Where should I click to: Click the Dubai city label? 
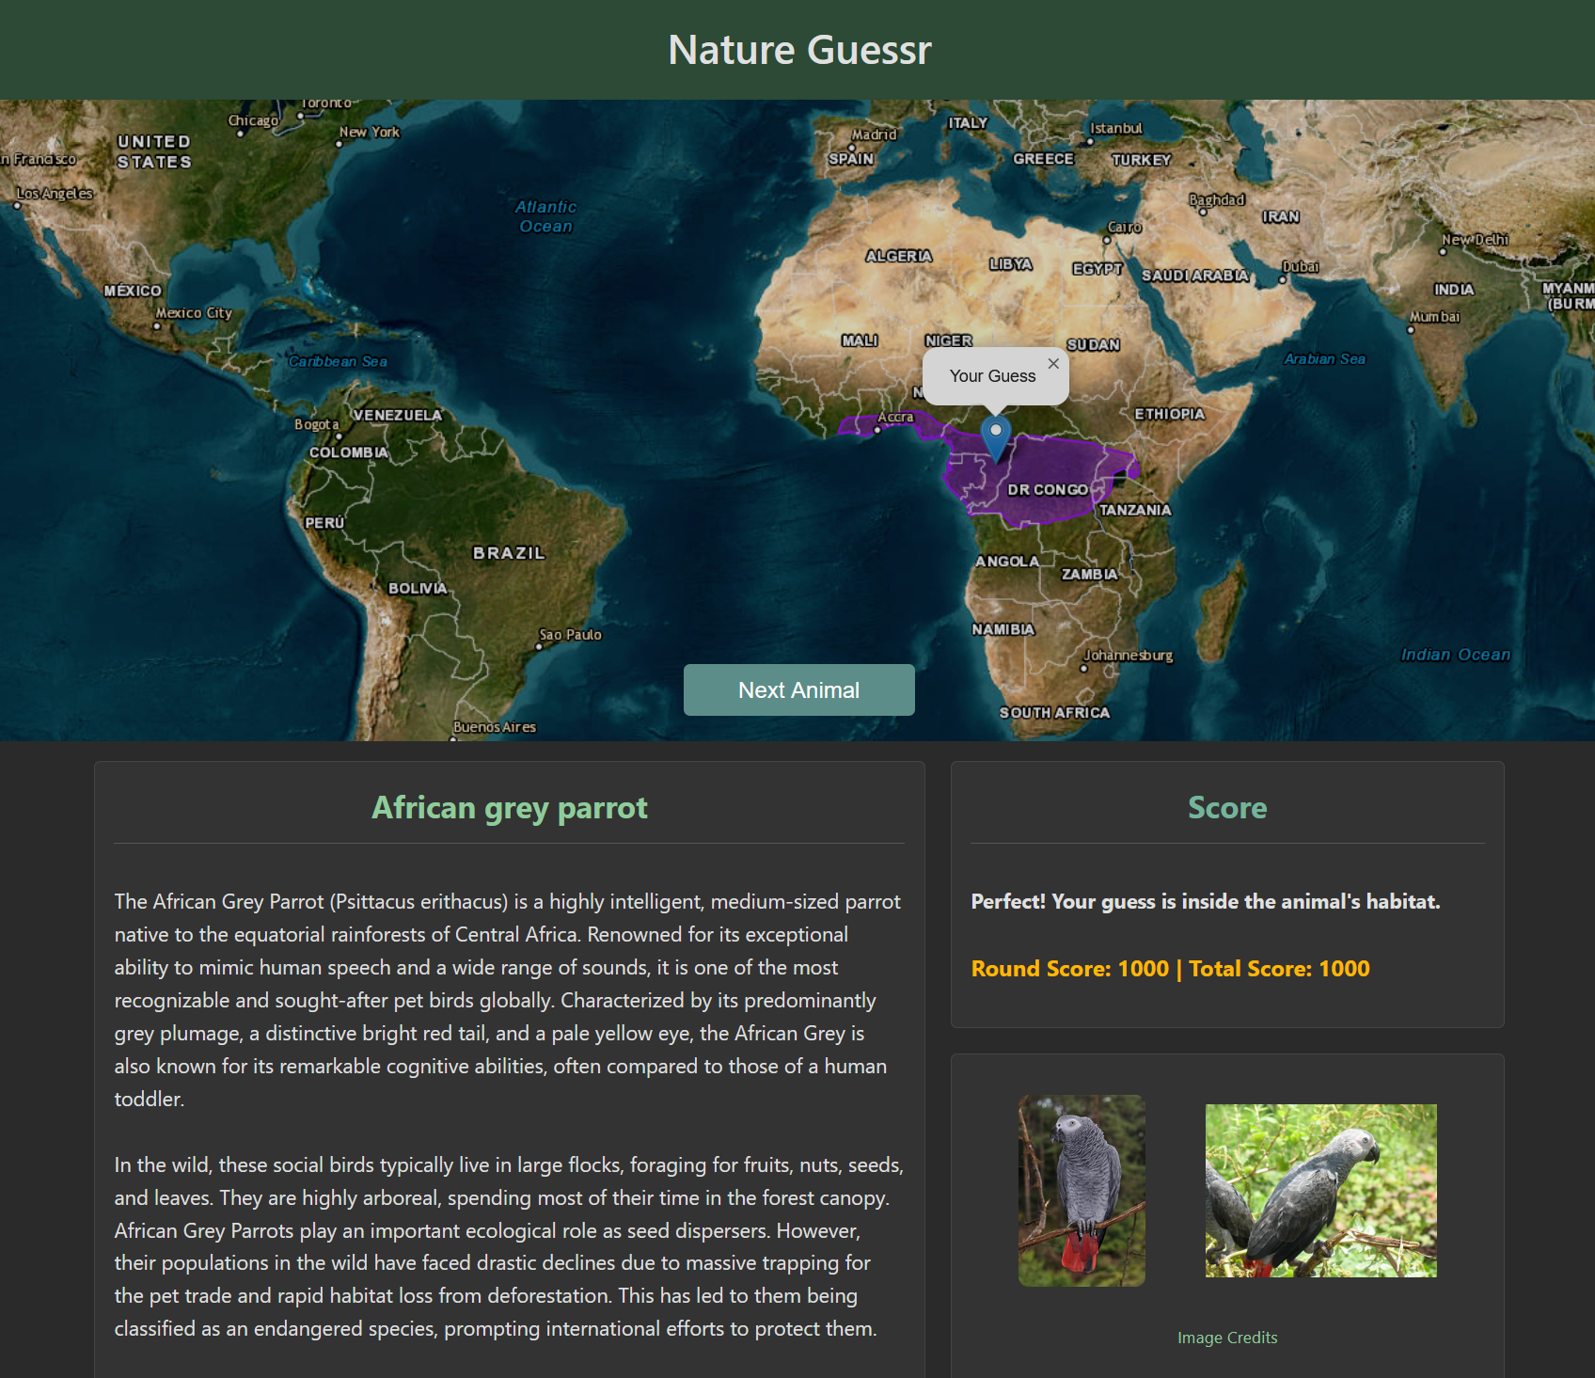pos(1301,267)
